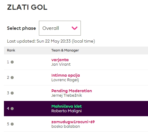148x132 pixels.
Task: Open the Mahničeva klet team link
Action: [67, 106]
